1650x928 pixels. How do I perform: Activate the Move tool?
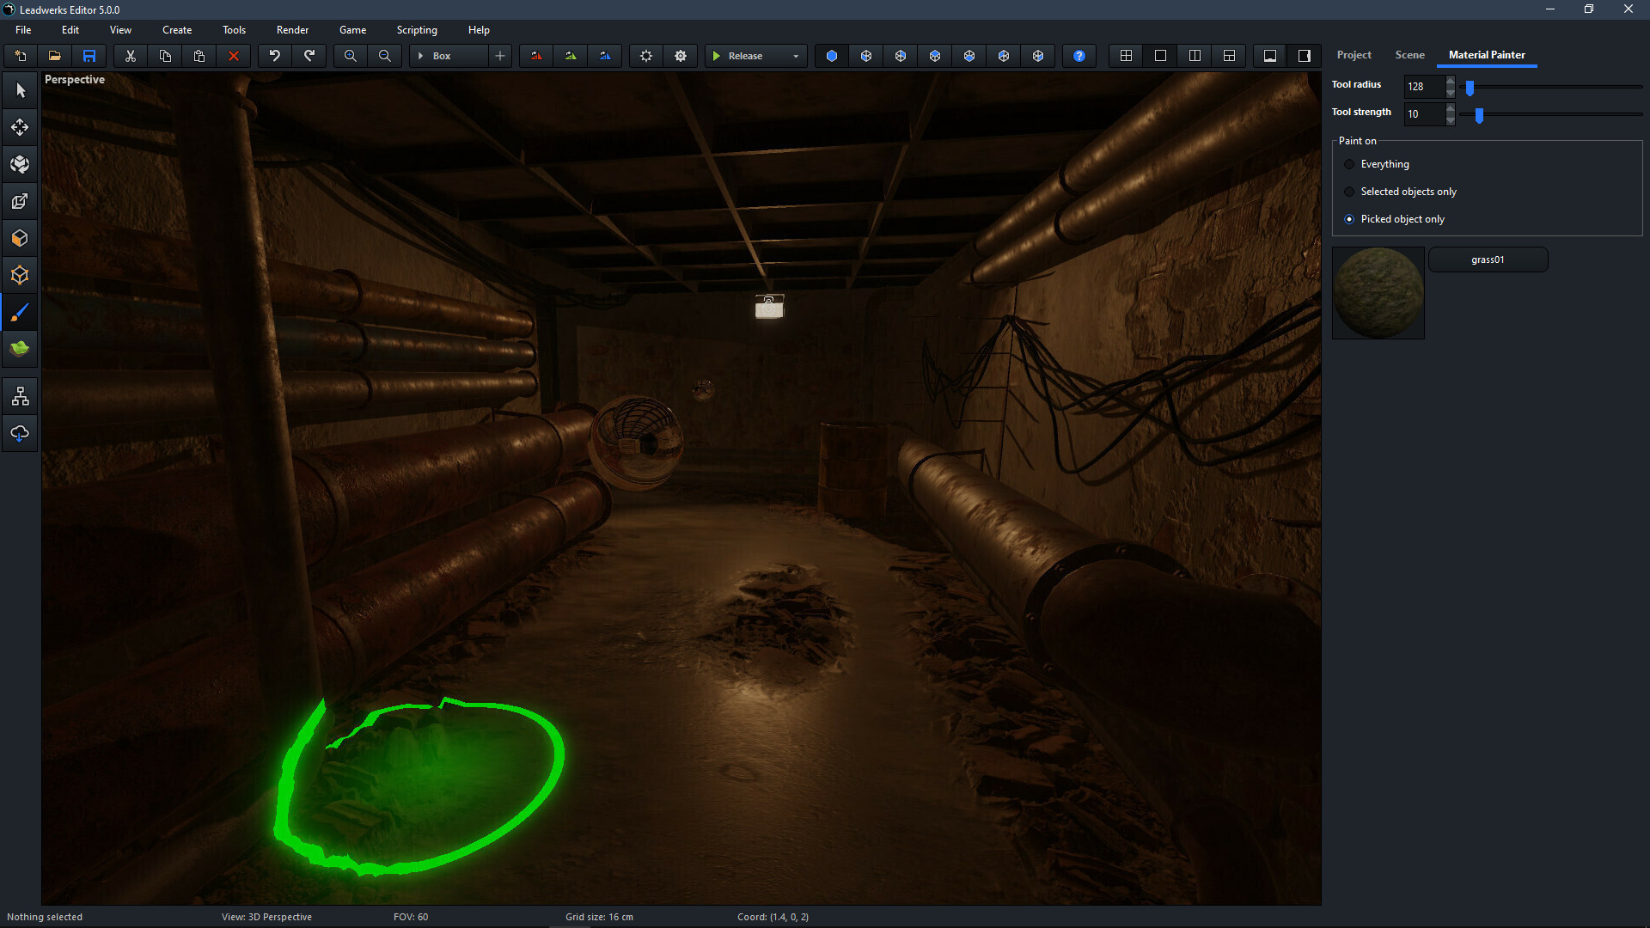19,127
